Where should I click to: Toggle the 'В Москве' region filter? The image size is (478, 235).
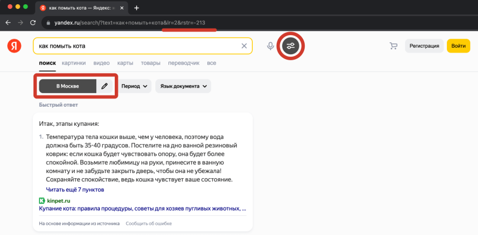[68, 86]
